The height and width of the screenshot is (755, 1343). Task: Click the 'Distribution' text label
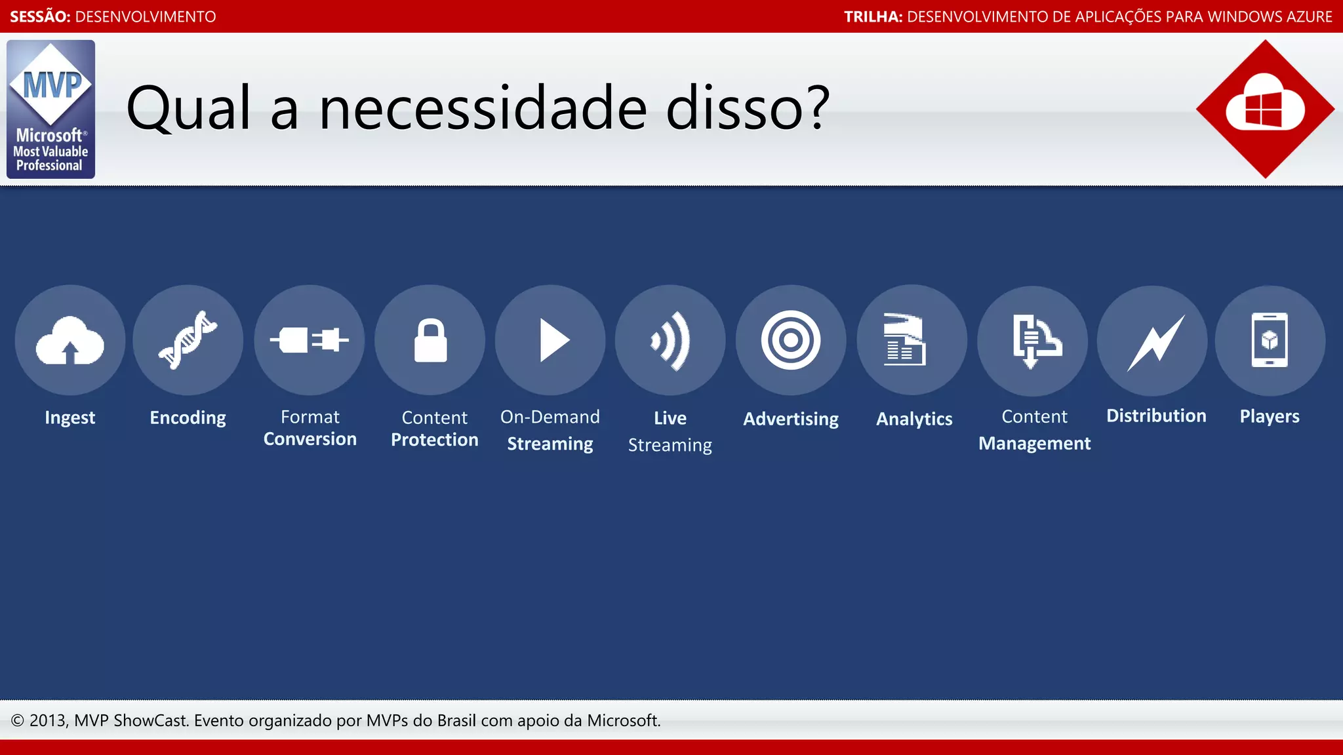tap(1156, 416)
